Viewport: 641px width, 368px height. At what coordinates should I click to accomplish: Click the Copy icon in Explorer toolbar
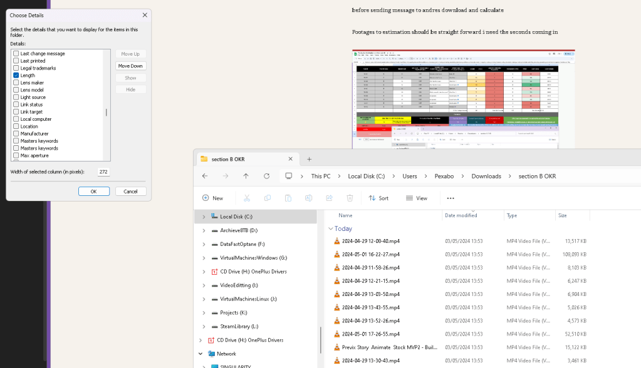tap(268, 198)
